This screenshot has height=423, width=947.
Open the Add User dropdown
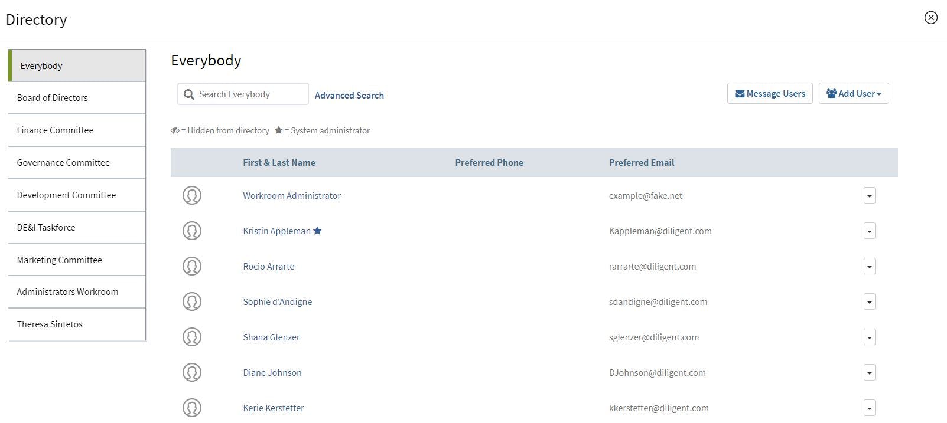pos(853,94)
